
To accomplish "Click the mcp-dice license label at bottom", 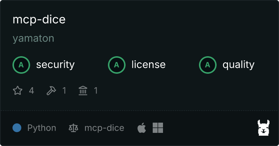I will click(104, 128).
